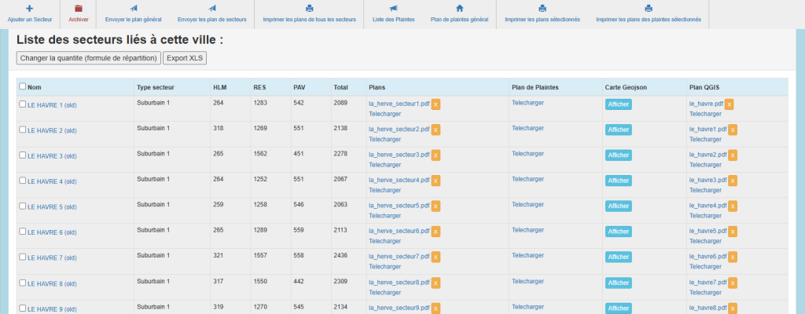805x314 pixels.
Task: Click Afficher for LE HAVRE 7 Geojson map
Action: click(619, 257)
